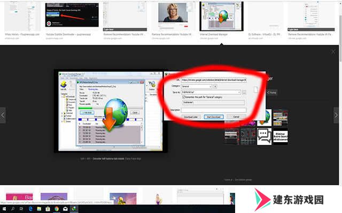Screen dimensions: 342x213
Task: Open the related image with colored bars
Action: coord(281,118)
